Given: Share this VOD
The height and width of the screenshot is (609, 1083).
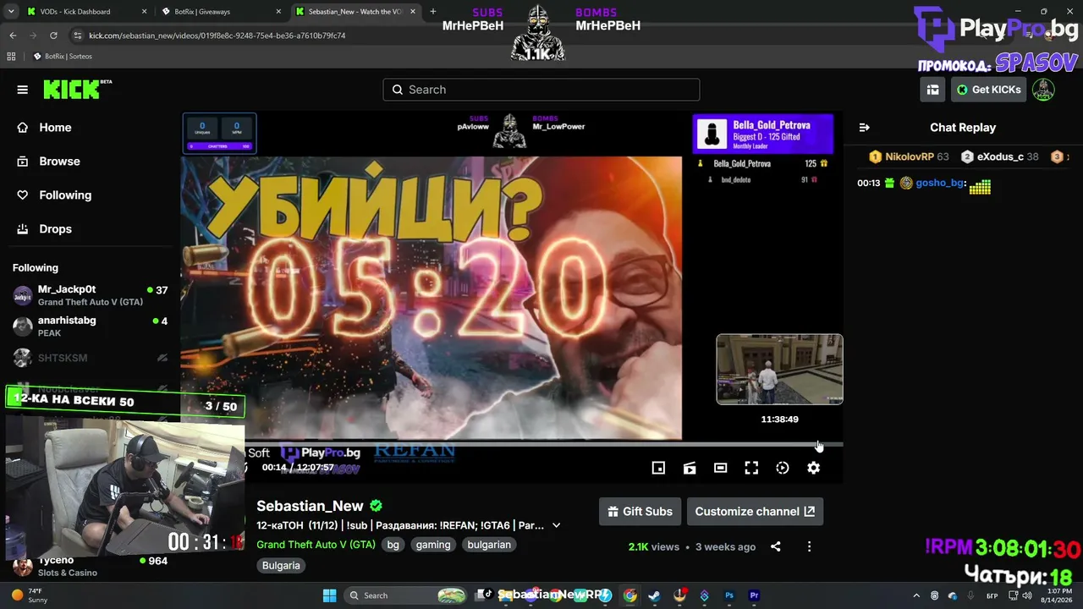Looking at the screenshot, I should (776, 546).
